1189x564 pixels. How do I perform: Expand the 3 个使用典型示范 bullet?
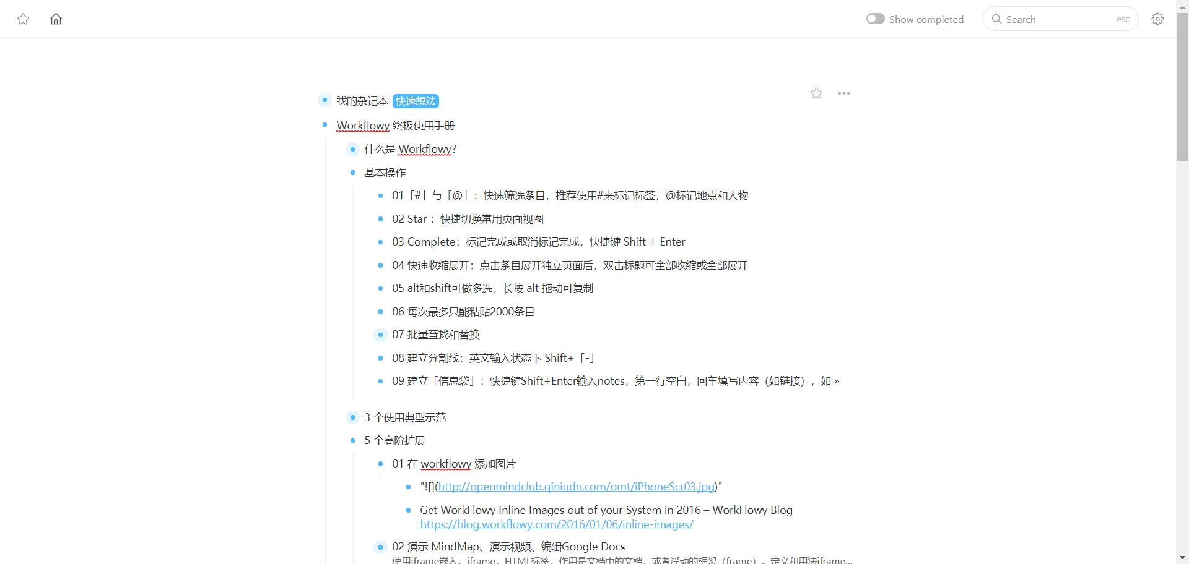click(x=352, y=417)
